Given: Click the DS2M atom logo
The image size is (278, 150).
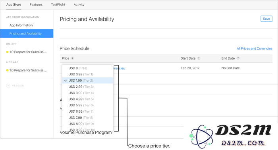Looking at the screenshot, I should coord(202,137).
